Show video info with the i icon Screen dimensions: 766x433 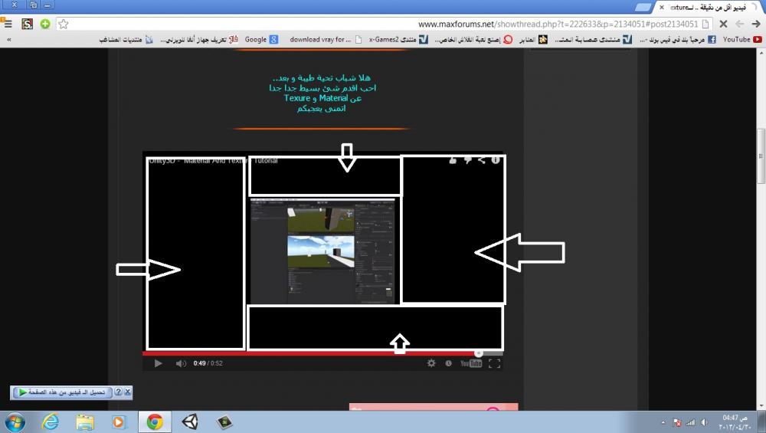click(x=496, y=160)
